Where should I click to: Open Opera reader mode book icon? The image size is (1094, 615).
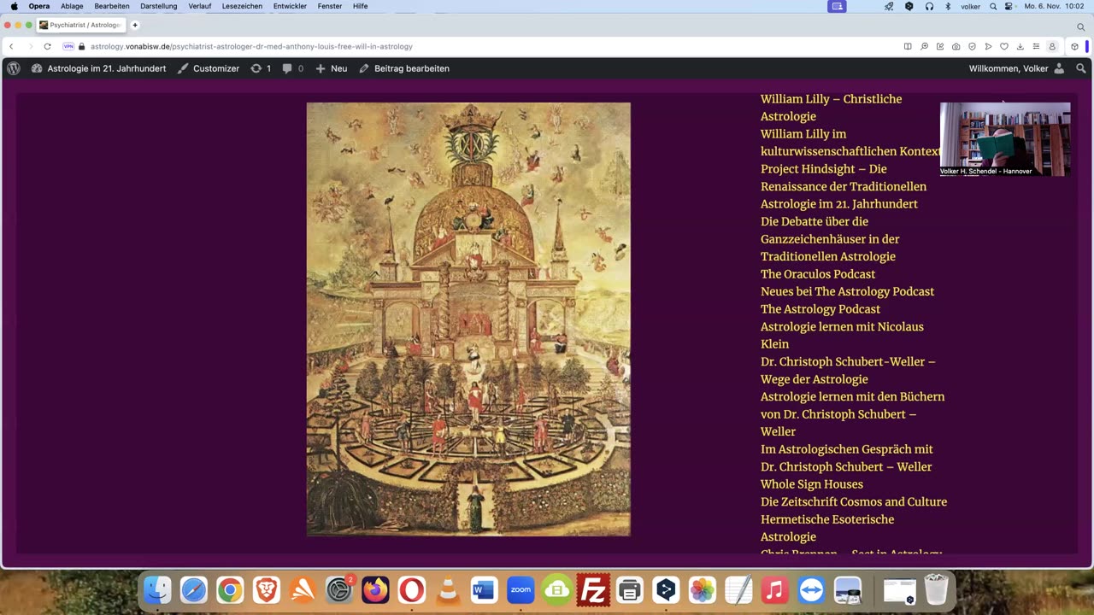(x=908, y=46)
